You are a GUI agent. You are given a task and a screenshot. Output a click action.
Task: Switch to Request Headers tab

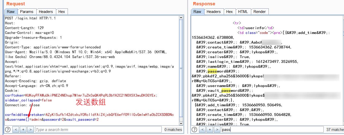coord(46,12)
